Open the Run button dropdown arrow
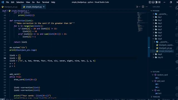 point(140,7)
